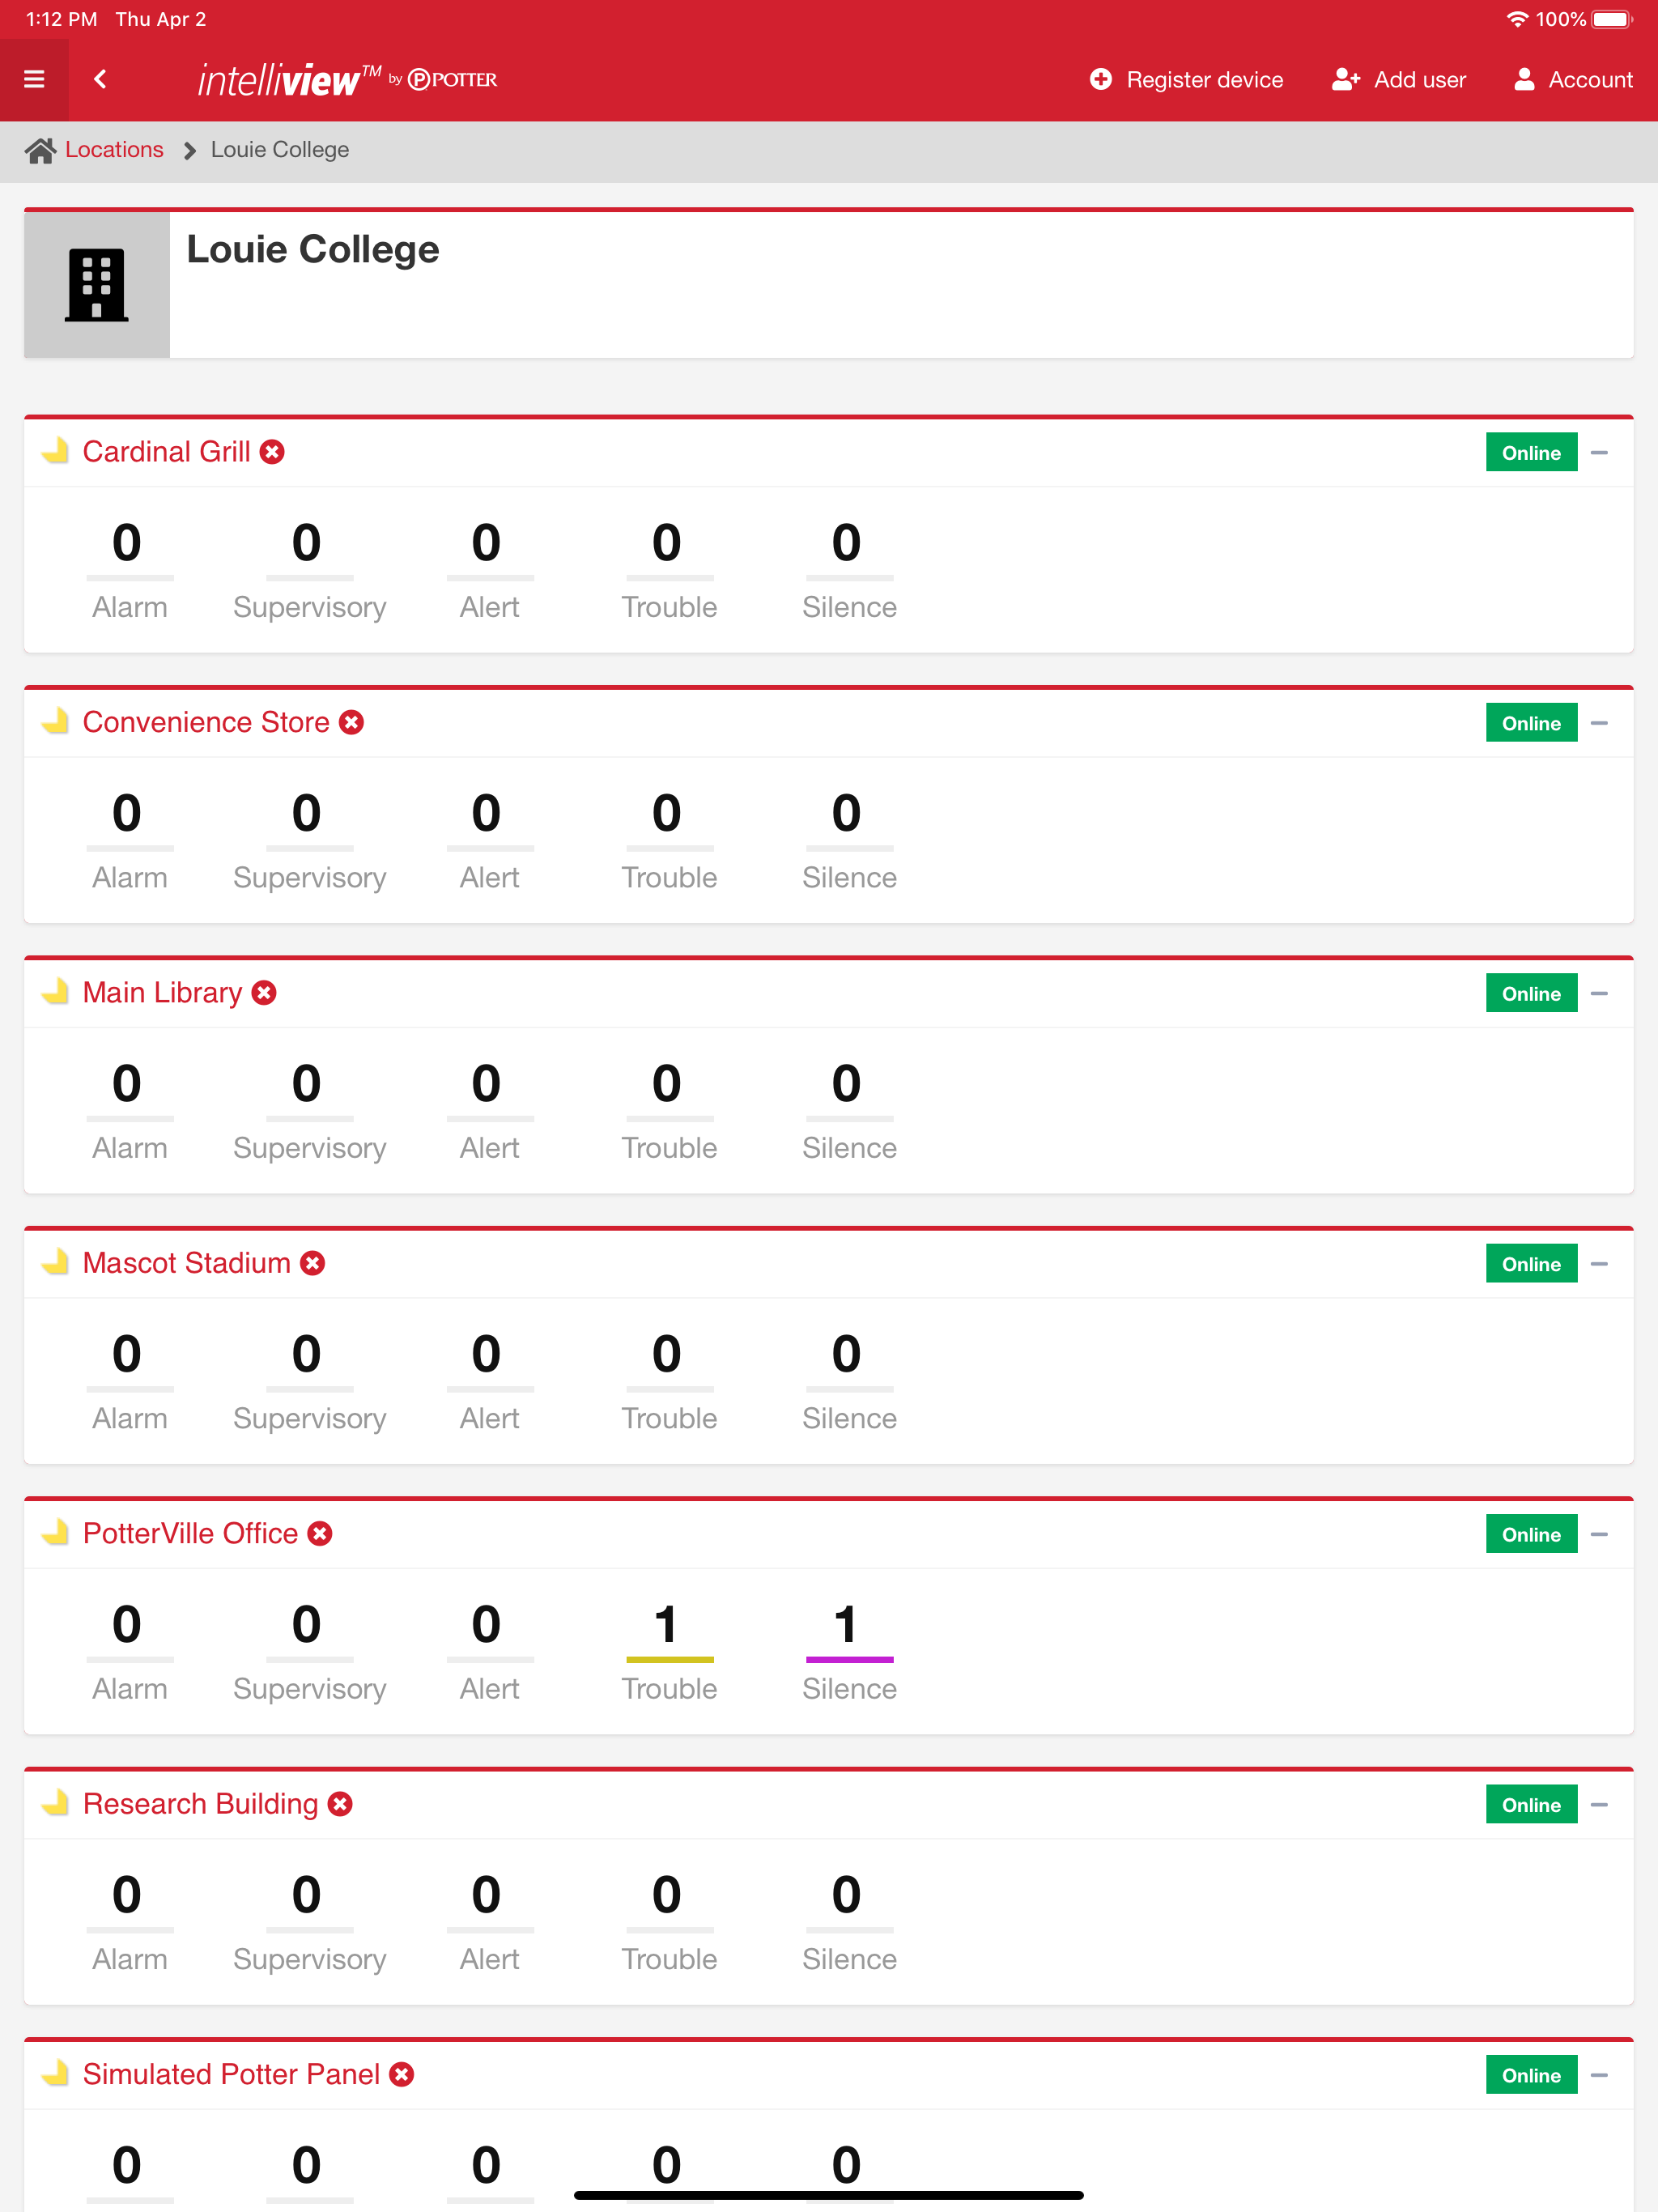This screenshot has height=2212, width=1658.
Task: Click the Online badge for Mascot Stadium
Action: tap(1531, 1264)
